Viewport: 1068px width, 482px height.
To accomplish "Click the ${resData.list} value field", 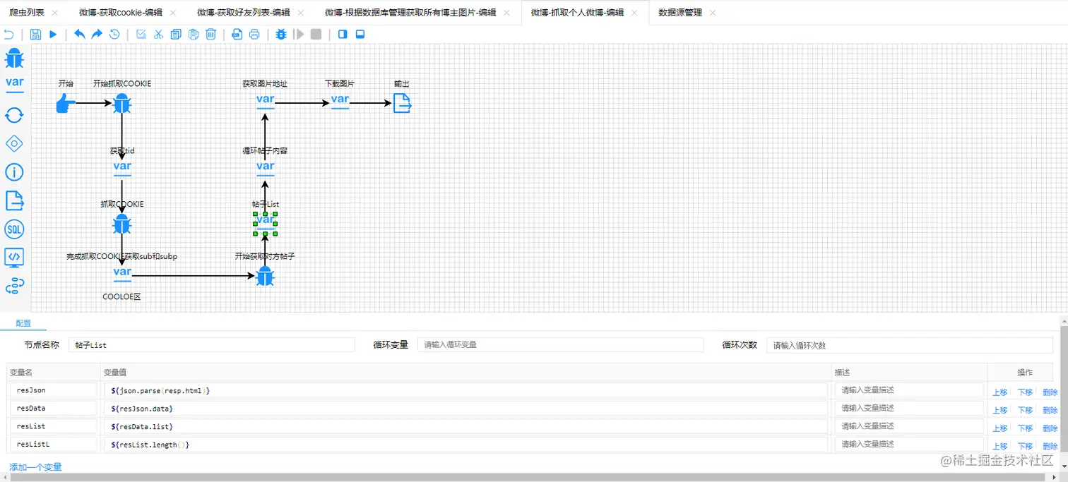I will click(x=465, y=426).
